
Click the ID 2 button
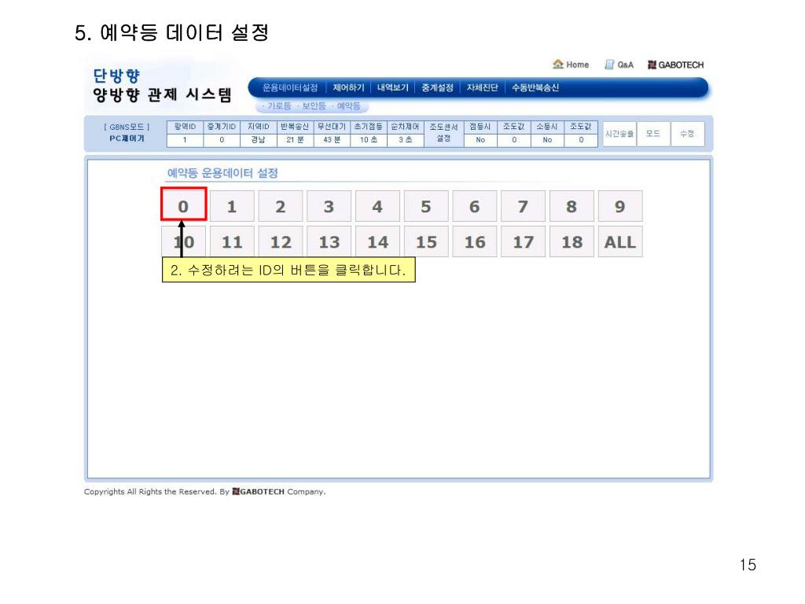click(281, 206)
